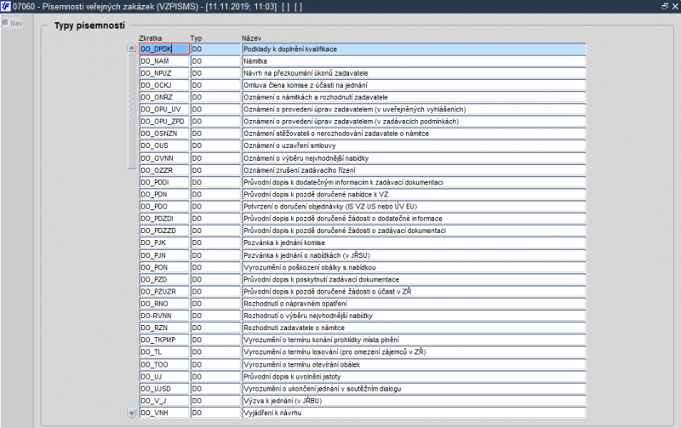Select the DO_DPDK abbreviation field
Image resolution: width=681 pixels, height=428 pixels.
coord(164,49)
